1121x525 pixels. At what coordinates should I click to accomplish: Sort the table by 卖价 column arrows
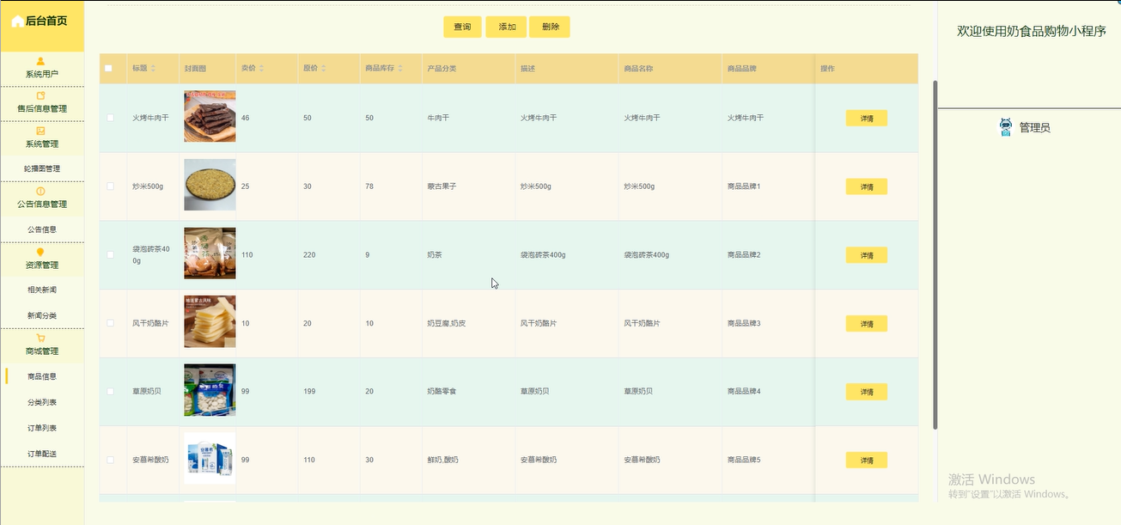pos(261,68)
